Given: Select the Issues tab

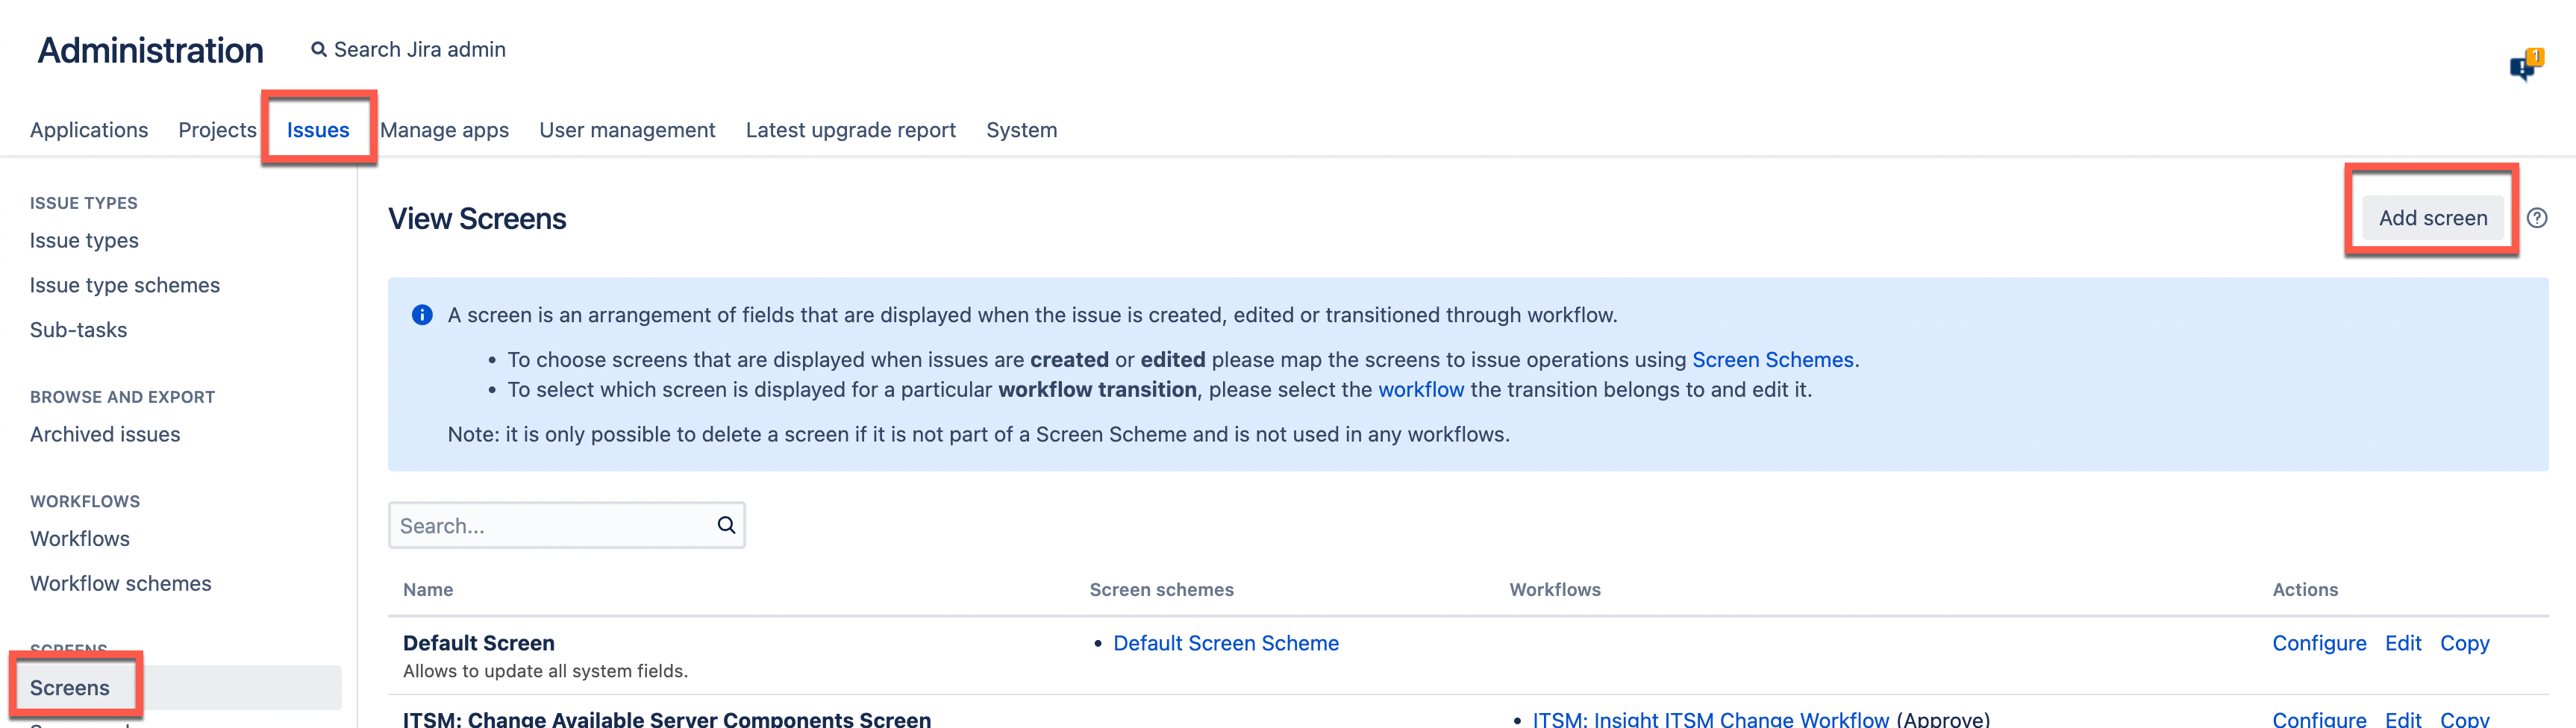Looking at the screenshot, I should [318, 130].
